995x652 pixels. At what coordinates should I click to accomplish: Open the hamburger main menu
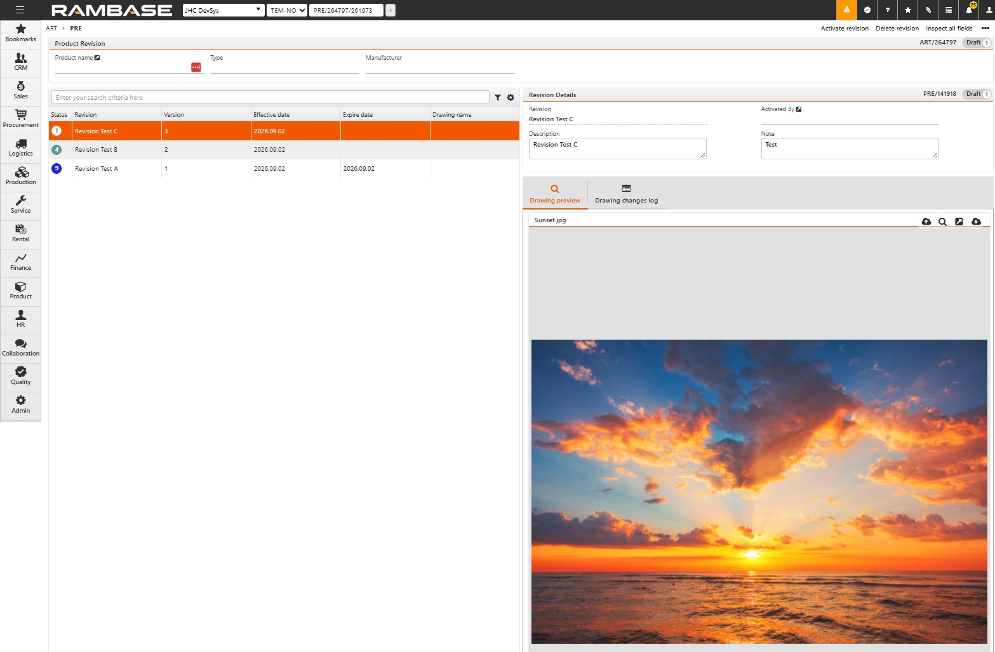pyautogui.click(x=20, y=10)
